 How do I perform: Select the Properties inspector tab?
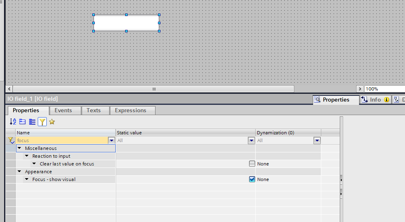[336, 100]
